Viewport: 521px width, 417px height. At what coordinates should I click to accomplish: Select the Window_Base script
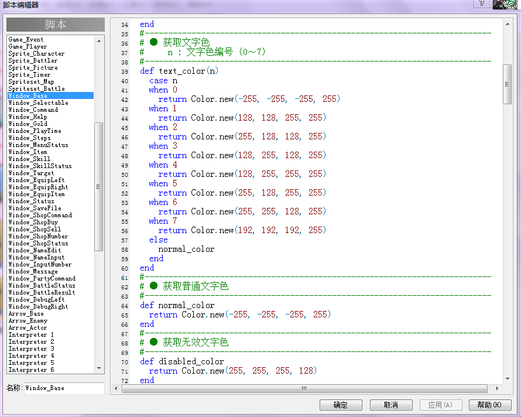point(51,96)
